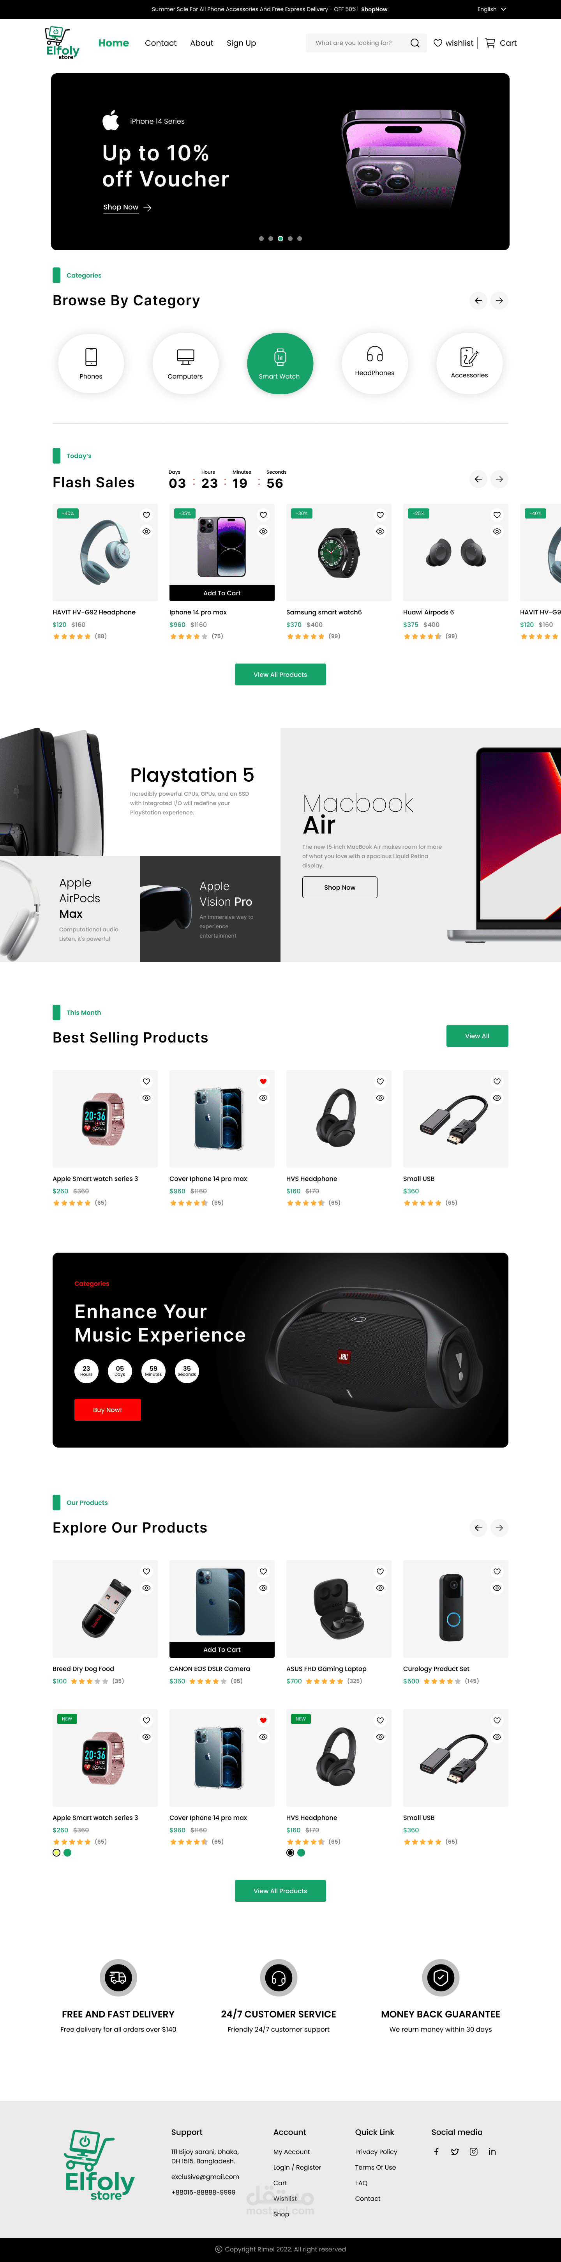The width and height of the screenshot is (561, 2262).
Task: Click the red Buy Now! button
Action: (107, 1409)
